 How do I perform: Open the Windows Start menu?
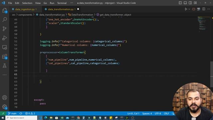point(3,118)
